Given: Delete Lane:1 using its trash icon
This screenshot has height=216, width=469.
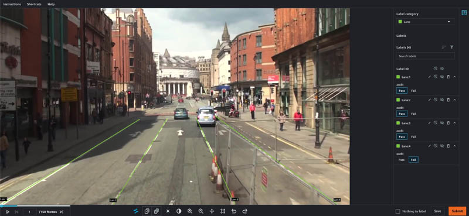Looking at the screenshot, I should [x=448, y=77].
